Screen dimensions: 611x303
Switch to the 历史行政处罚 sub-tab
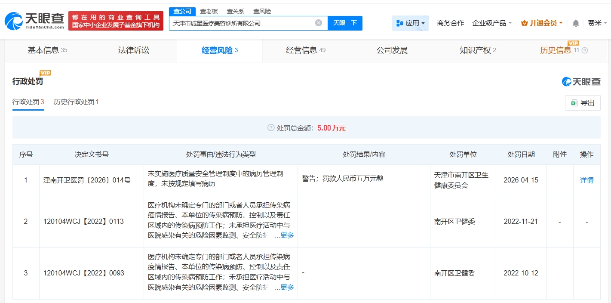click(76, 102)
